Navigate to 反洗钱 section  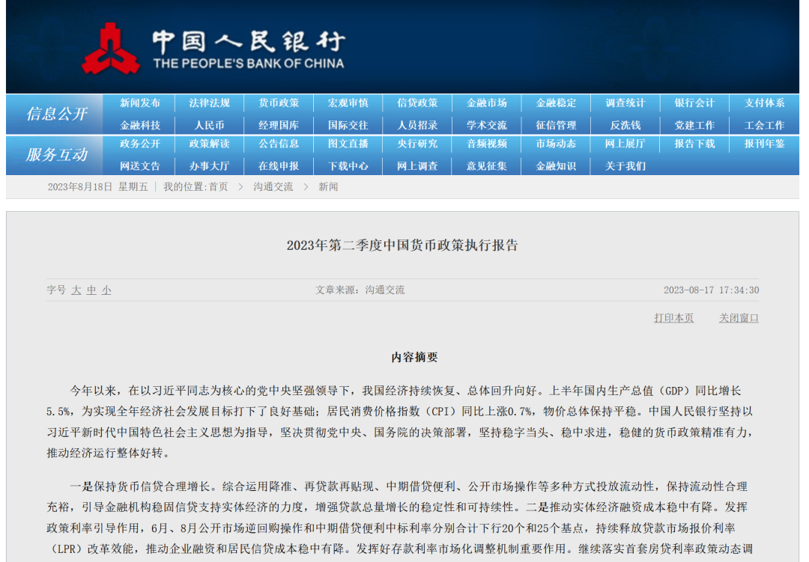625,125
